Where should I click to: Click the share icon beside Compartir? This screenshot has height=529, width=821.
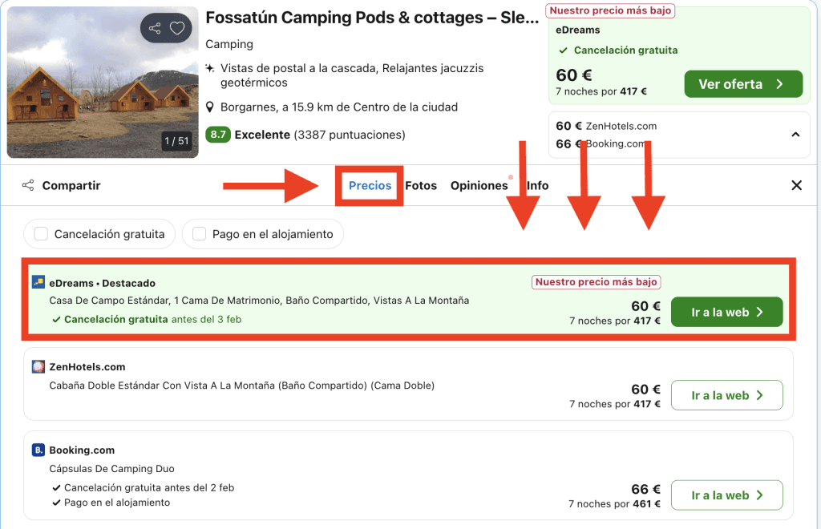click(x=28, y=186)
